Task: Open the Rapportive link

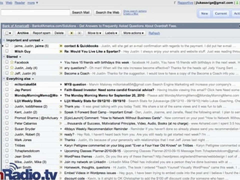Action: coord(185,3)
